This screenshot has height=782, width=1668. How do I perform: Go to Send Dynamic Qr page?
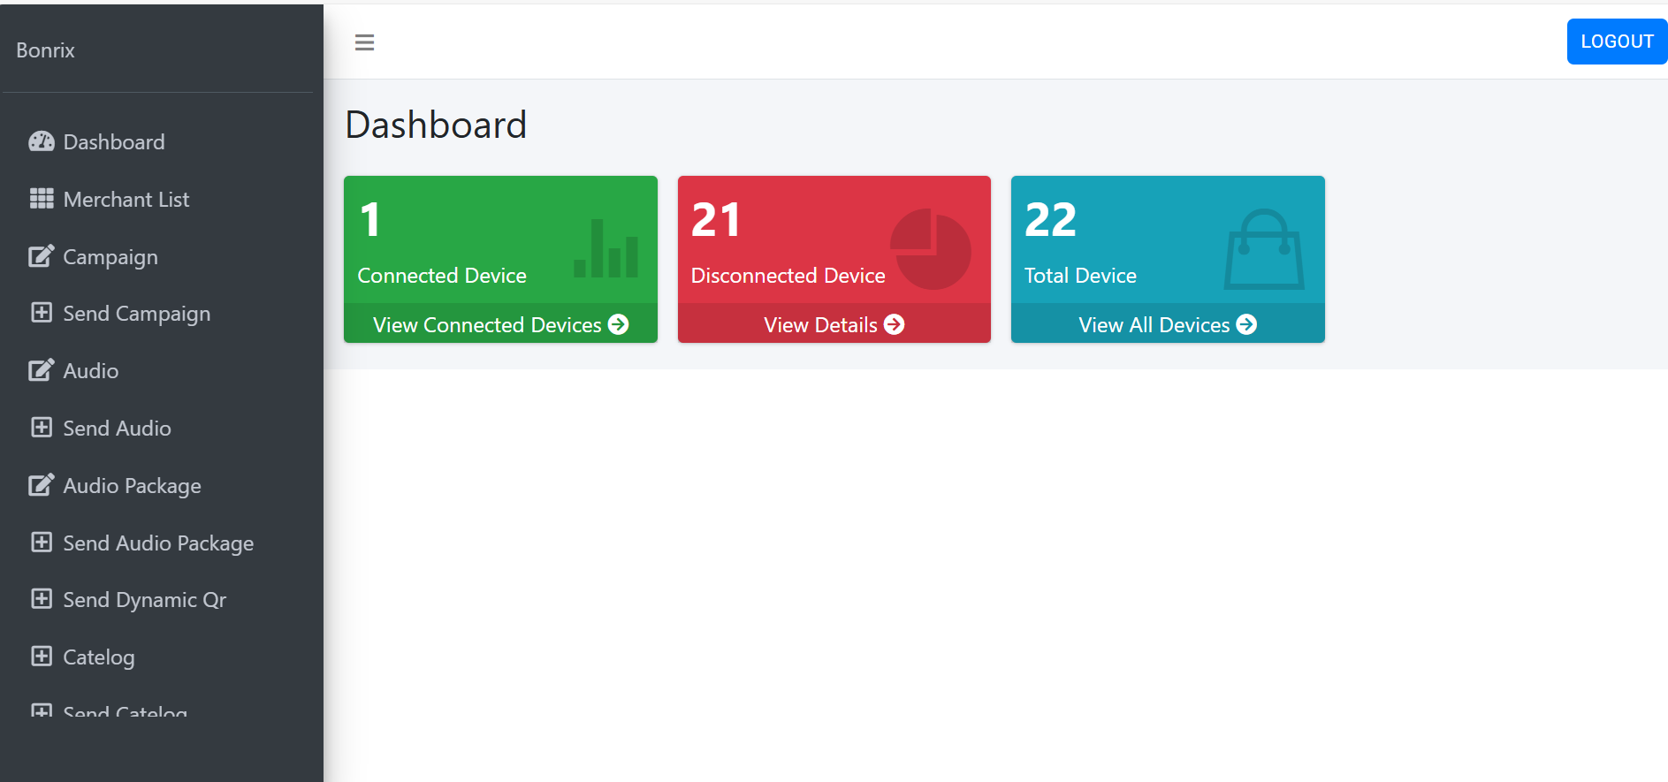[144, 600]
